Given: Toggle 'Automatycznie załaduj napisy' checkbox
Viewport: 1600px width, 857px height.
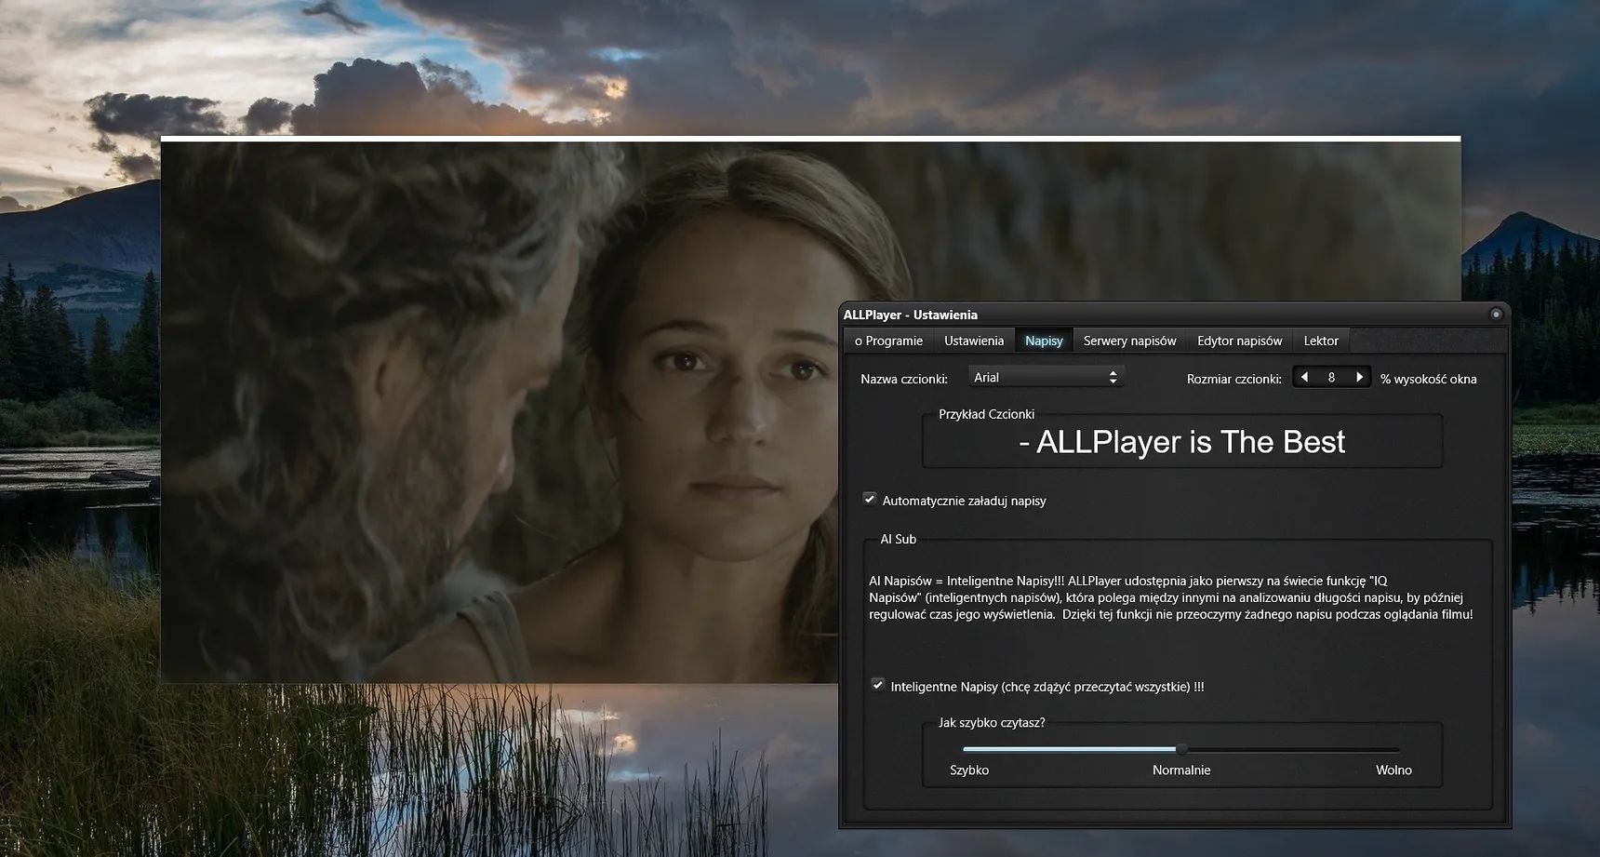Looking at the screenshot, I should point(869,500).
